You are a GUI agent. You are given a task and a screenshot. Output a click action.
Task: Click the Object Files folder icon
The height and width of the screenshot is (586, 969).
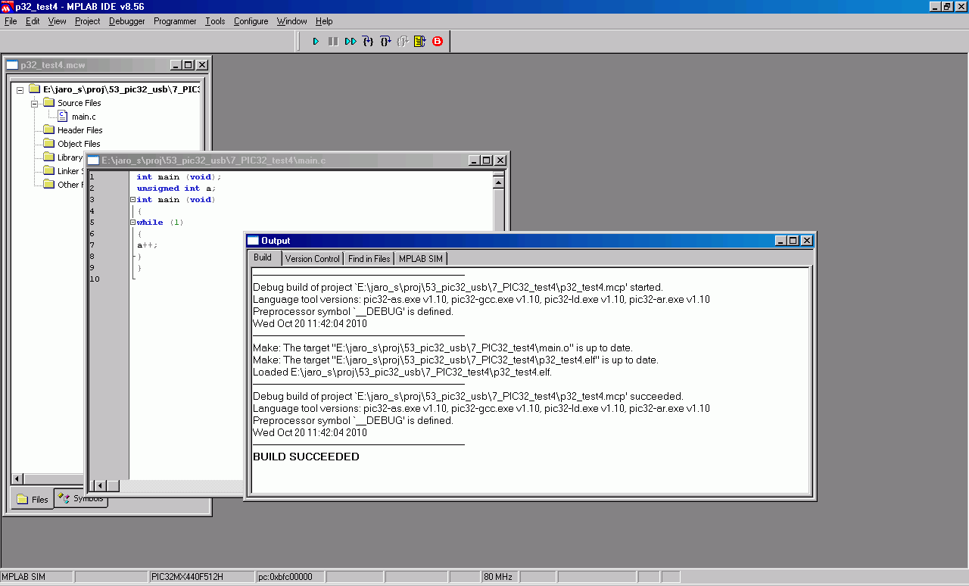tap(49, 144)
